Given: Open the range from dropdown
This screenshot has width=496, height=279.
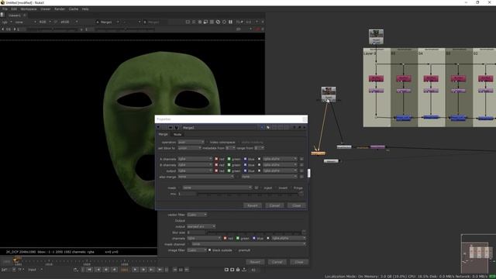Looking at the screenshot, I should click(259, 148).
